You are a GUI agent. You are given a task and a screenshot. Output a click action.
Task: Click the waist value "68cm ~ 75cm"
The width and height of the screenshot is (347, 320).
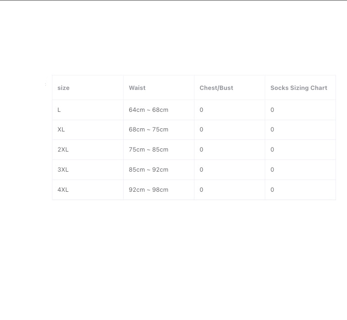point(148,130)
